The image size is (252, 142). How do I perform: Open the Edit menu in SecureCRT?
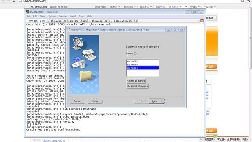35,16
